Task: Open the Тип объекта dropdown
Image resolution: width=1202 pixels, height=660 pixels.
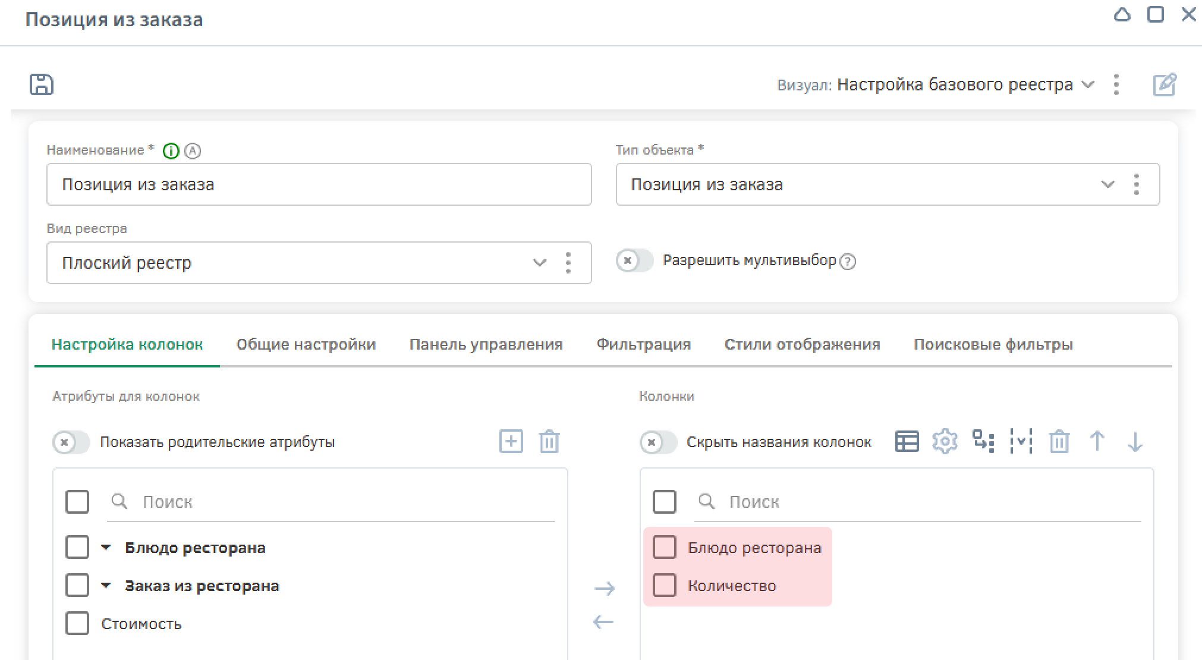Action: (x=1107, y=184)
